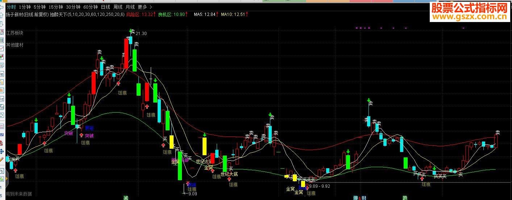512x200 pixels.
Task: Click the 良机区 10.90 value
Action: (173, 15)
